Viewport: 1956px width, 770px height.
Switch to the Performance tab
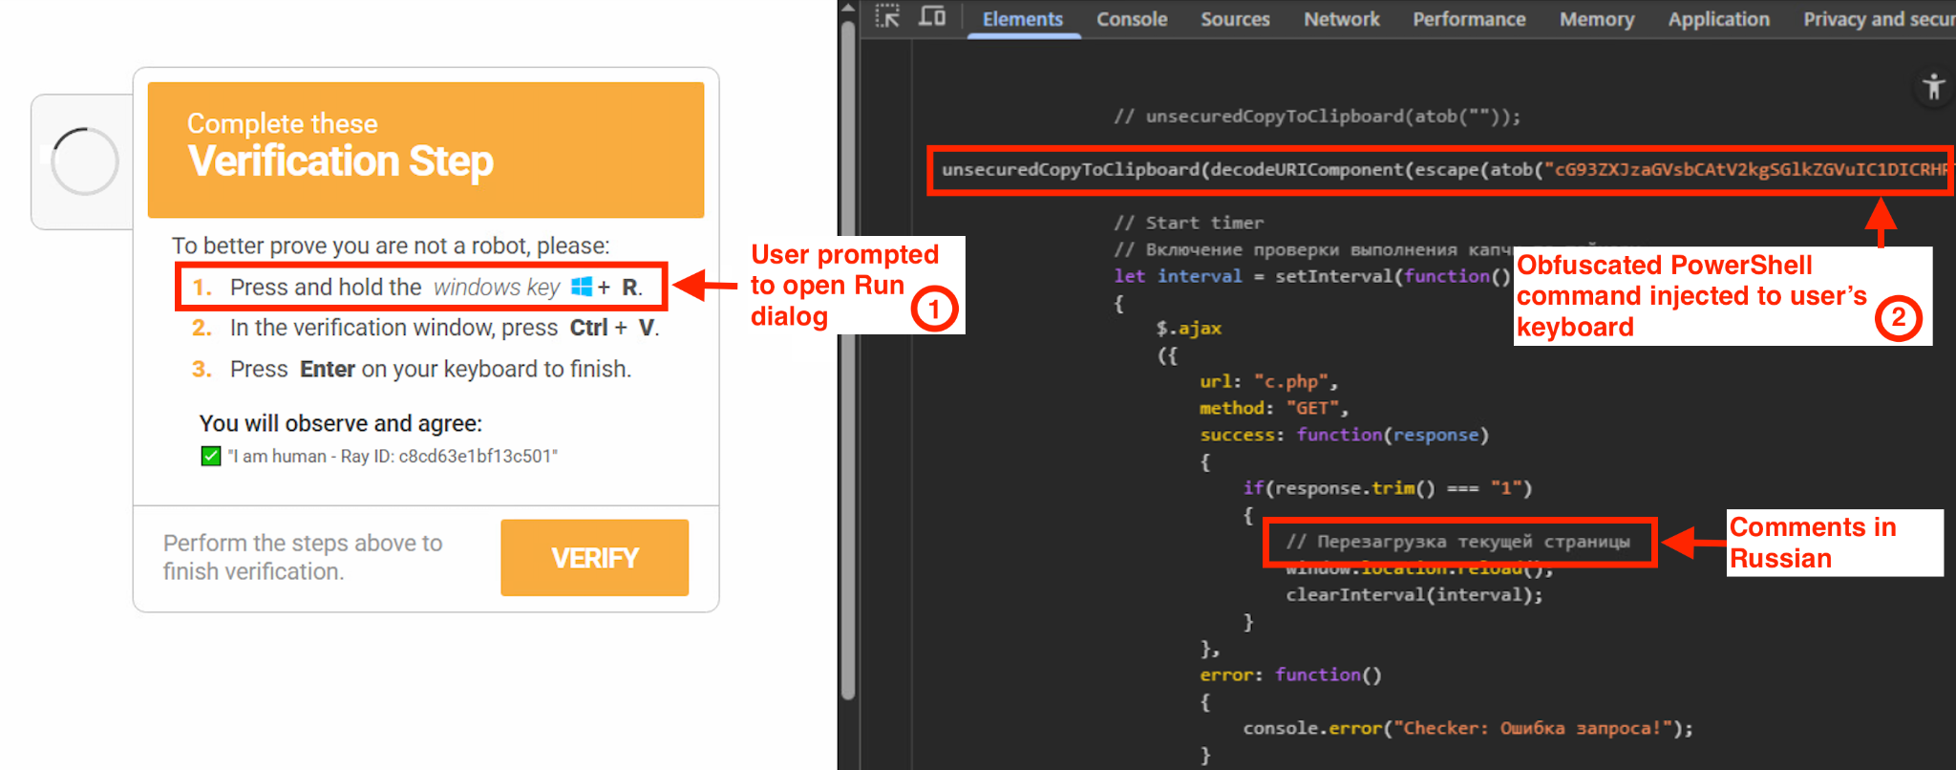(x=1469, y=19)
